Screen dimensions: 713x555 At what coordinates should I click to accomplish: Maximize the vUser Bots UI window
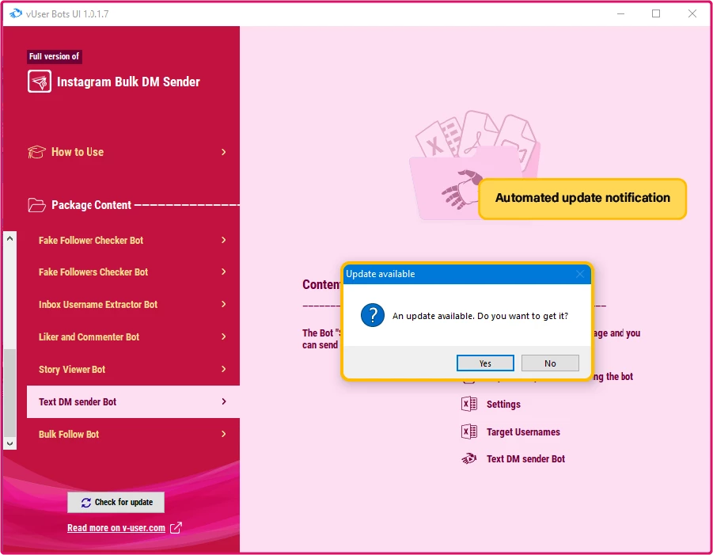[656, 13]
